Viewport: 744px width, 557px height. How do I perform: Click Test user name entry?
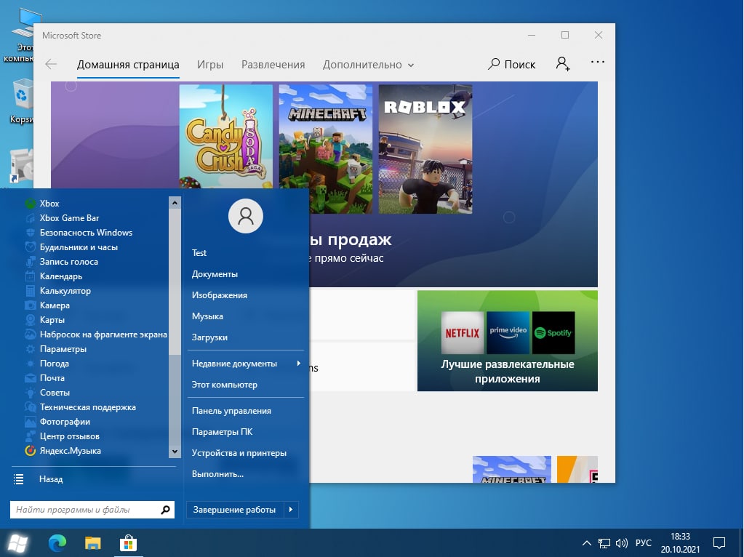click(199, 253)
